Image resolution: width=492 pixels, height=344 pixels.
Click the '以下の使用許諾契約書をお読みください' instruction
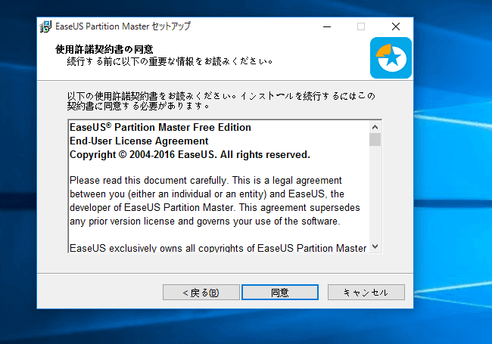click(221, 101)
